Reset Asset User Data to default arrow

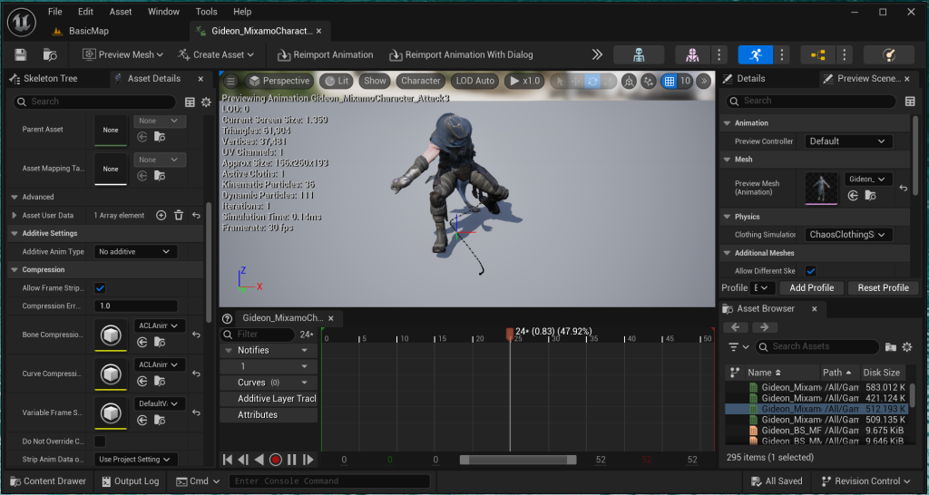click(x=196, y=216)
